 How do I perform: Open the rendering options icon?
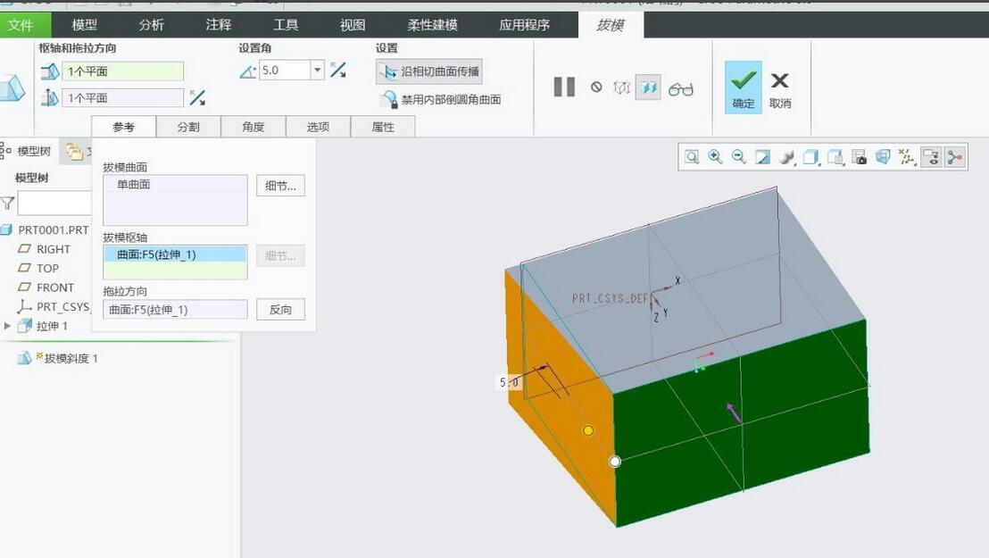pyautogui.click(x=787, y=157)
